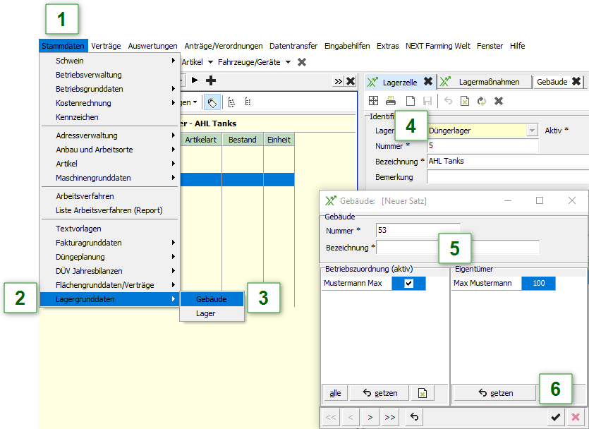This screenshot has width=589, height=429.
Task: Click the printer icon in Lagerzelle toolbar
Action: (391, 101)
